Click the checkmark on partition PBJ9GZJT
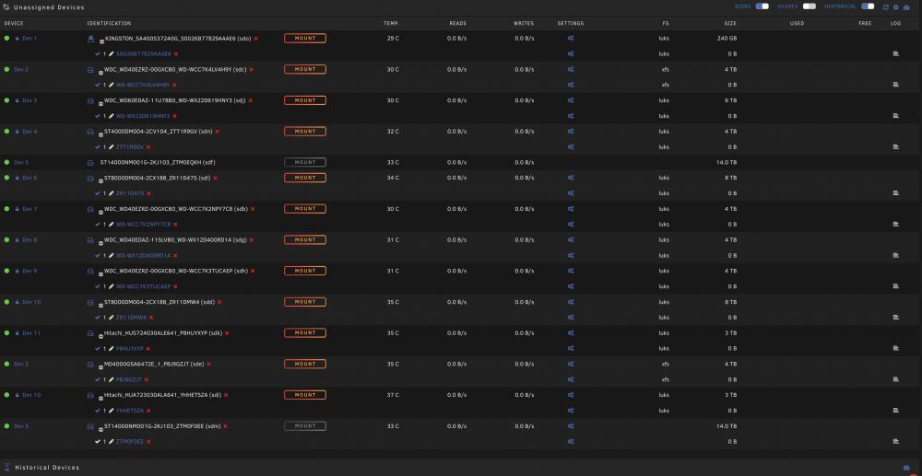This screenshot has height=476, width=922. tap(98, 379)
